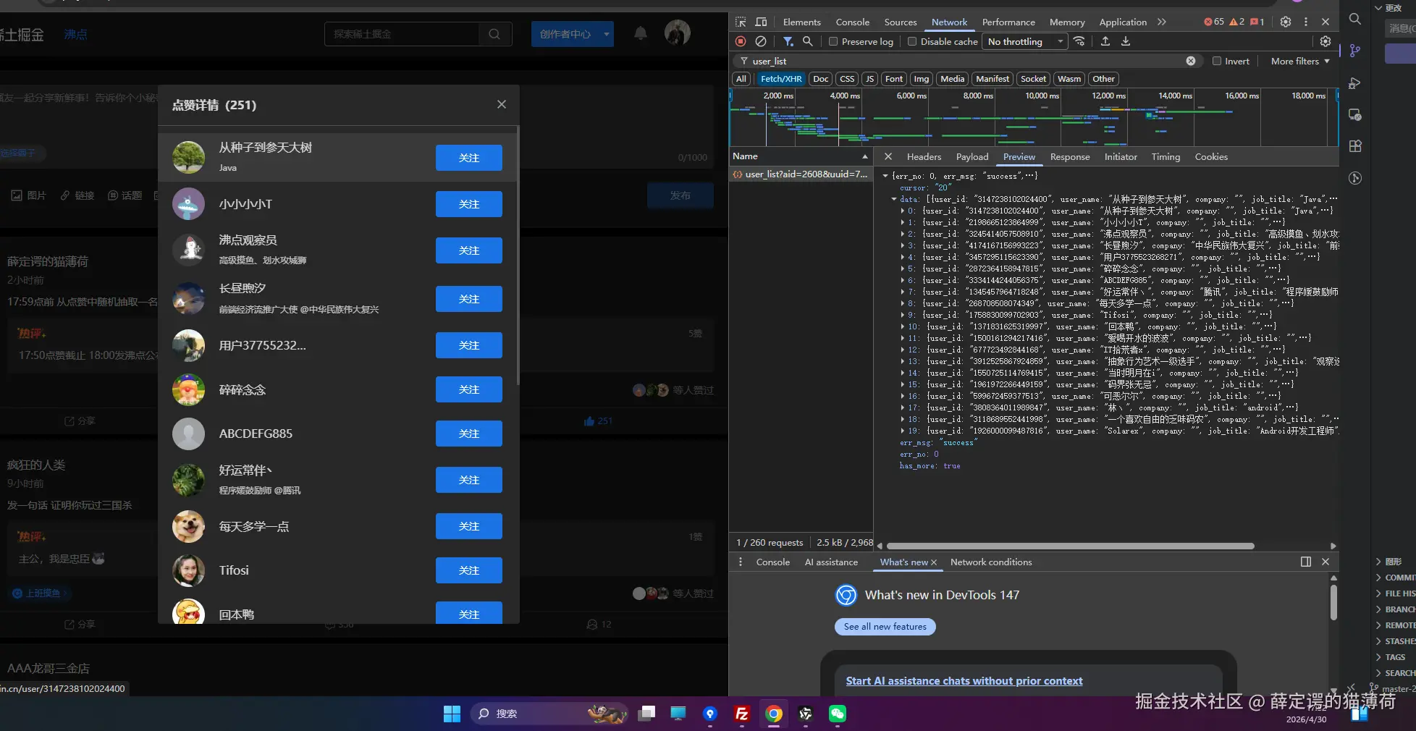Toggle the network filter funnel icon
1416x731 pixels.
tap(788, 41)
